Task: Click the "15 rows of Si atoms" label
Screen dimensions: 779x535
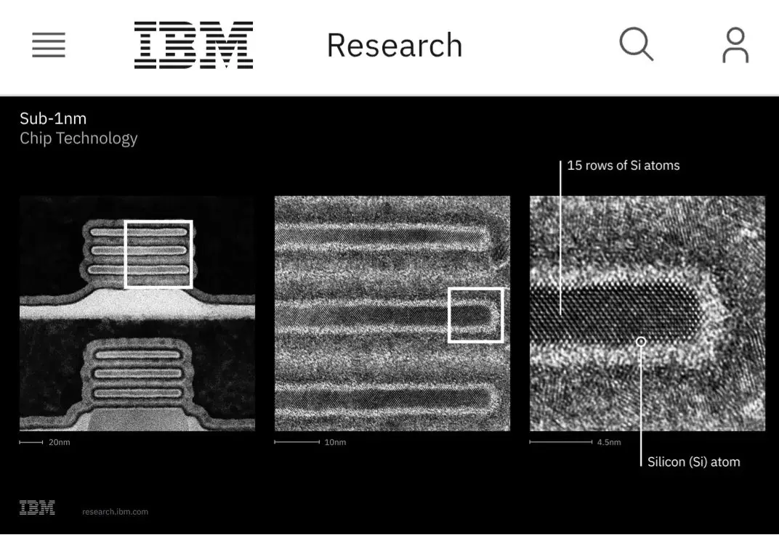Action: point(623,166)
